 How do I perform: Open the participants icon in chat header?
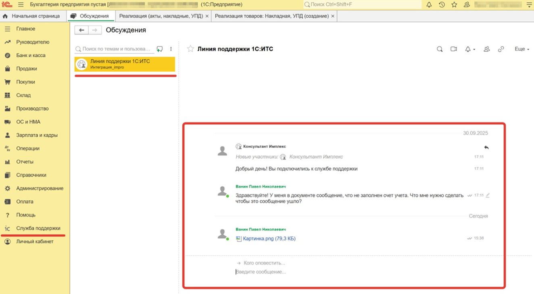coord(487,49)
